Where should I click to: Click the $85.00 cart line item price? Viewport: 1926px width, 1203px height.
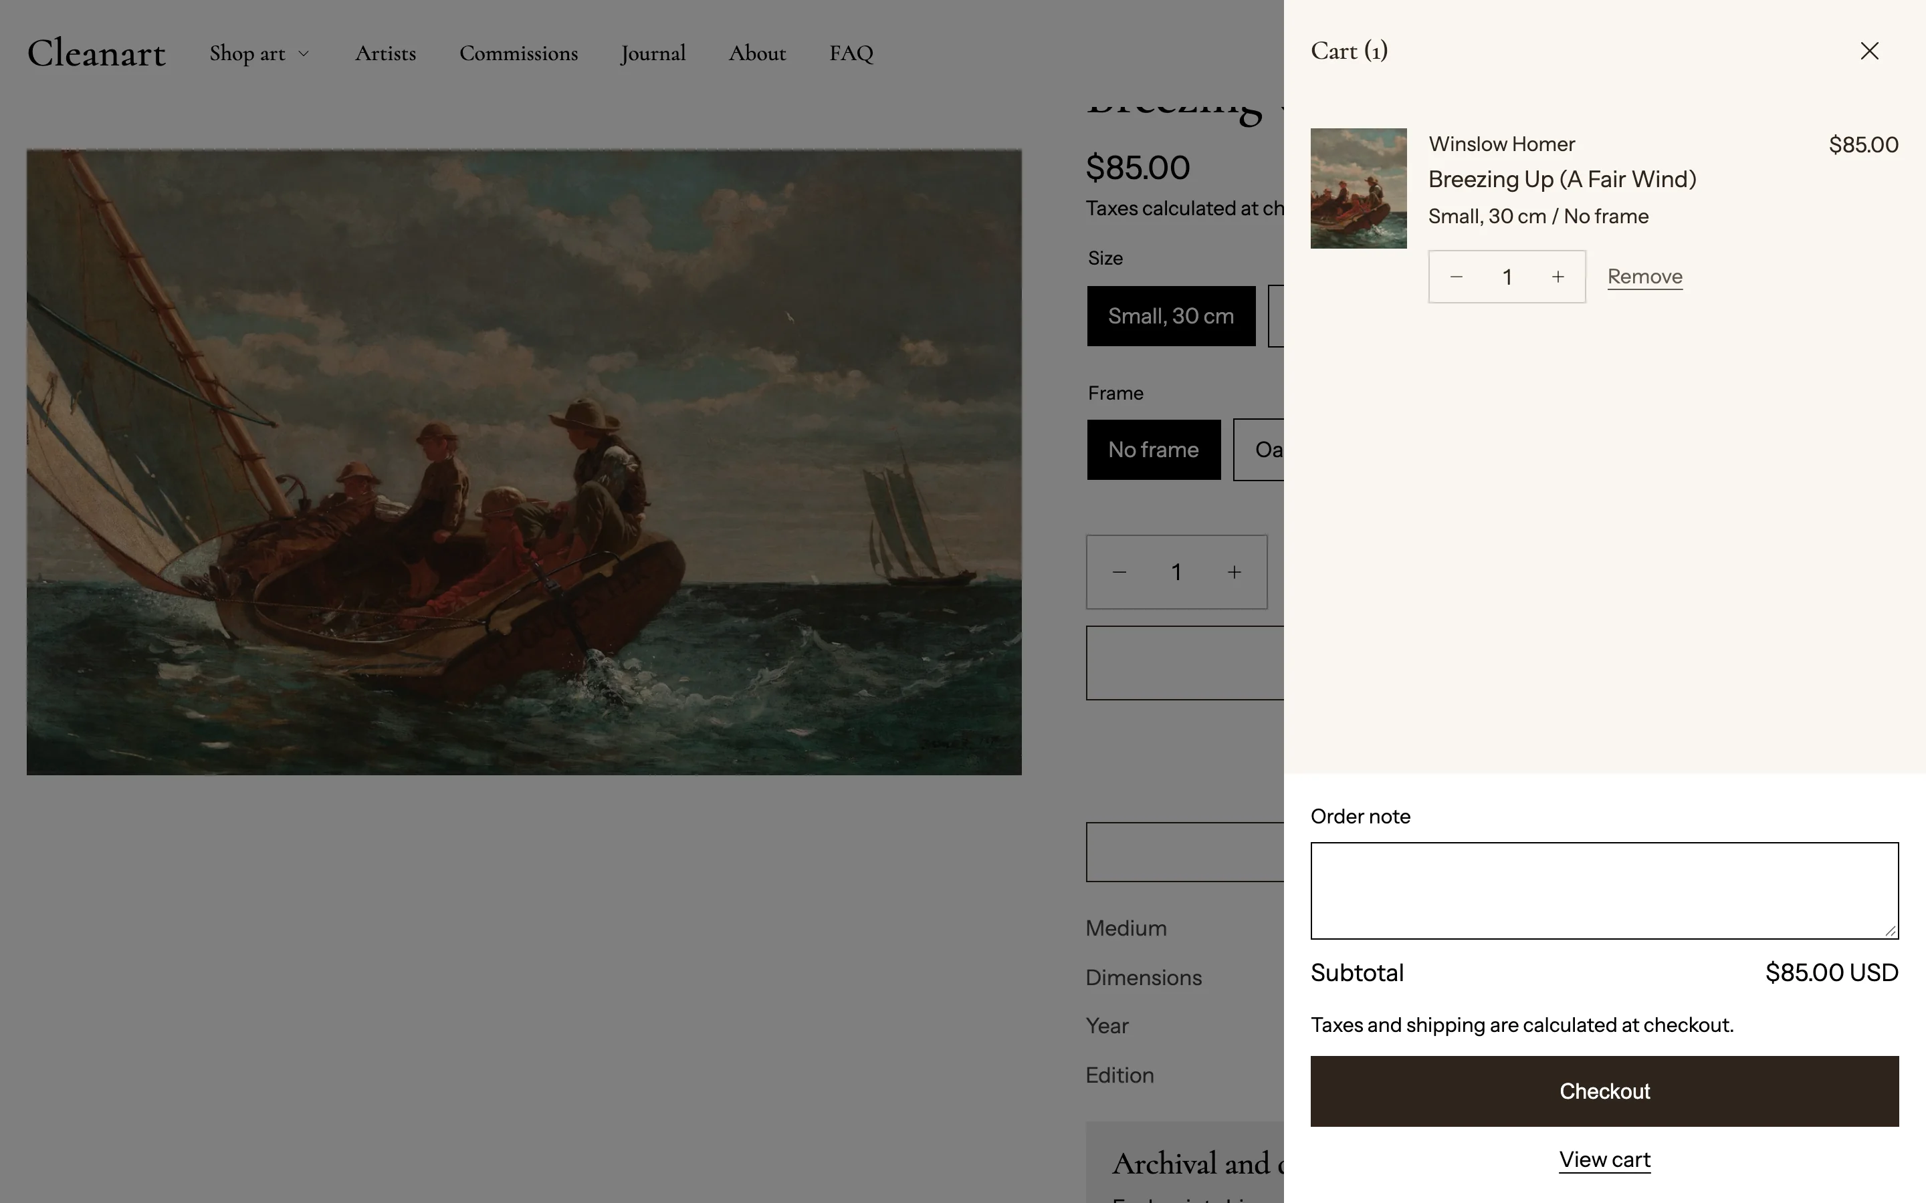(x=1863, y=145)
